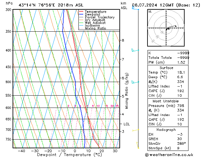This screenshot has width=203, height=157.
Task: Click the 'Totals Totals' row label
Action: pos(160,58)
